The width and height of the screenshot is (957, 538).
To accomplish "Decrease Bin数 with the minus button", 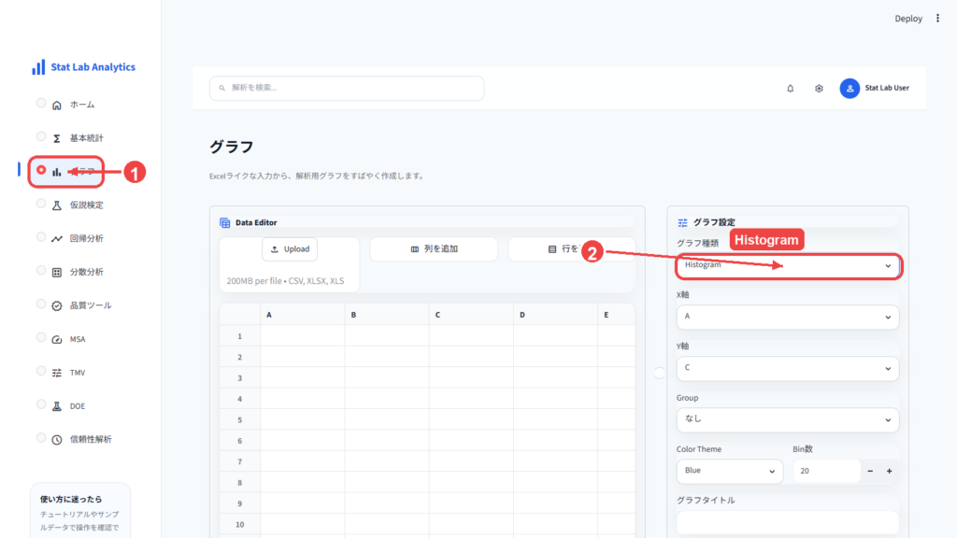I will point(870,471).
